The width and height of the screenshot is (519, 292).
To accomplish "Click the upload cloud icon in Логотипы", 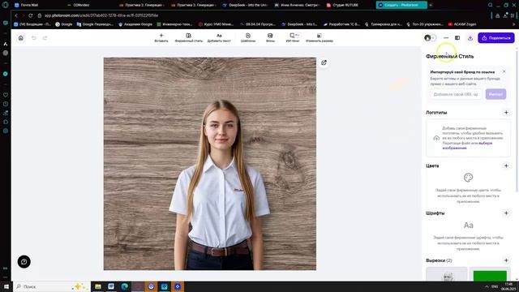I will coord(436,138).
